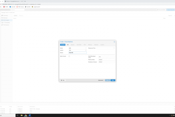Open a new browser tab
175x117 pixels.
coord(25,1)
